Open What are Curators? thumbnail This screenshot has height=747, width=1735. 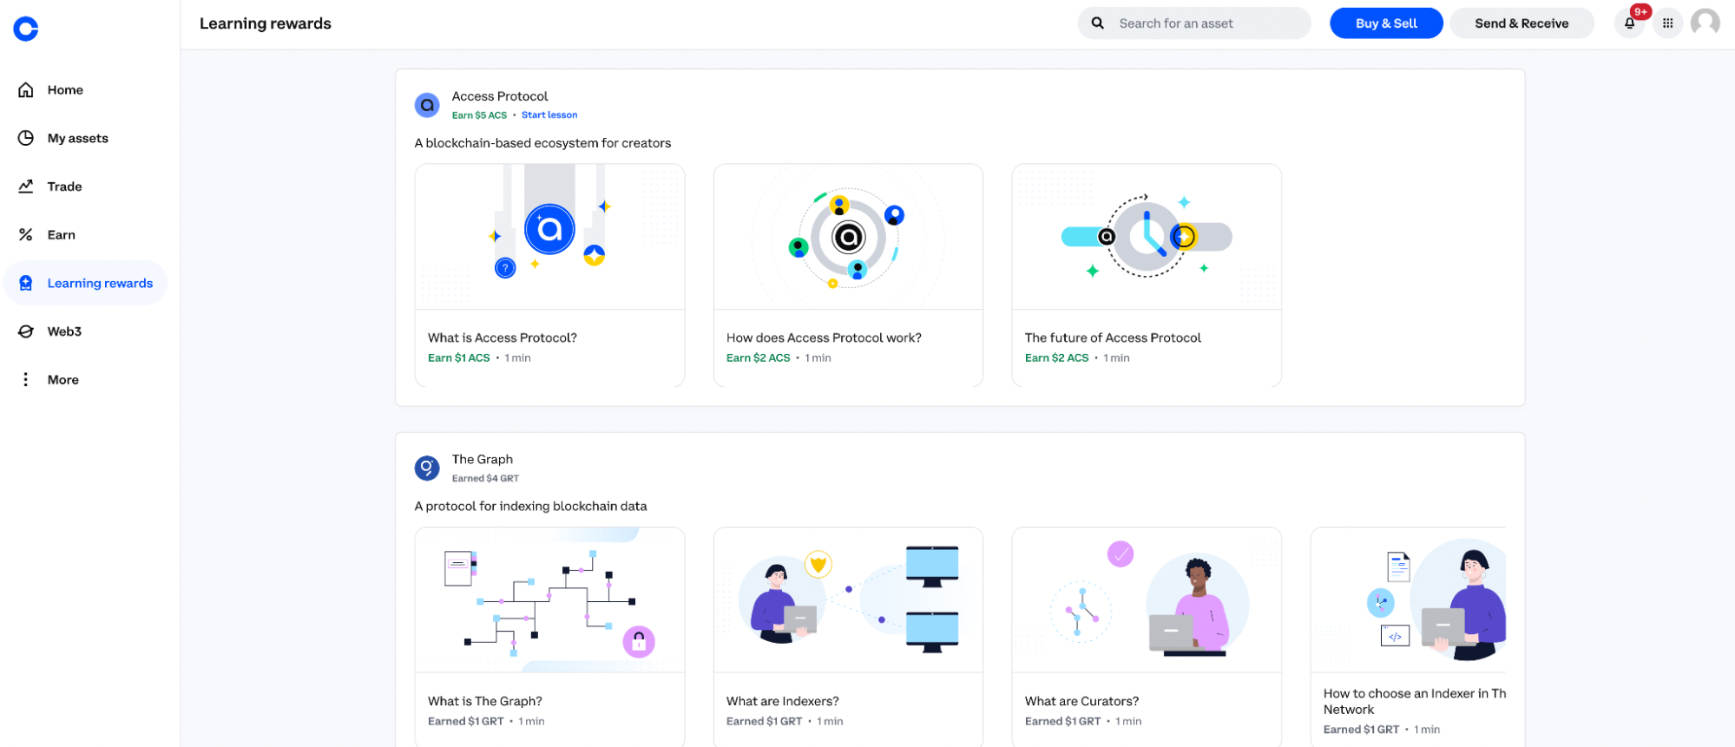click(x=1147, y=600)
